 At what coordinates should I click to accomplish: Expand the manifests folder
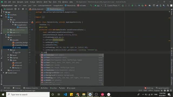(6, 15)
